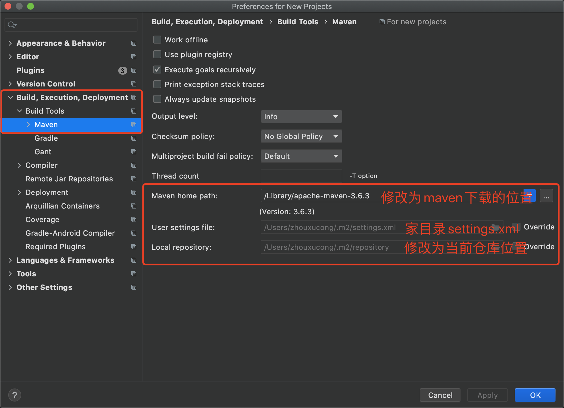Collapse Build, Execution, Deployment section

click(x=10, y=97)
